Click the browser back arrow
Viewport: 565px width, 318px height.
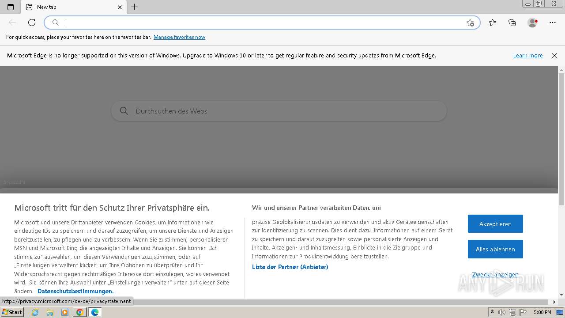coord(12,23)
